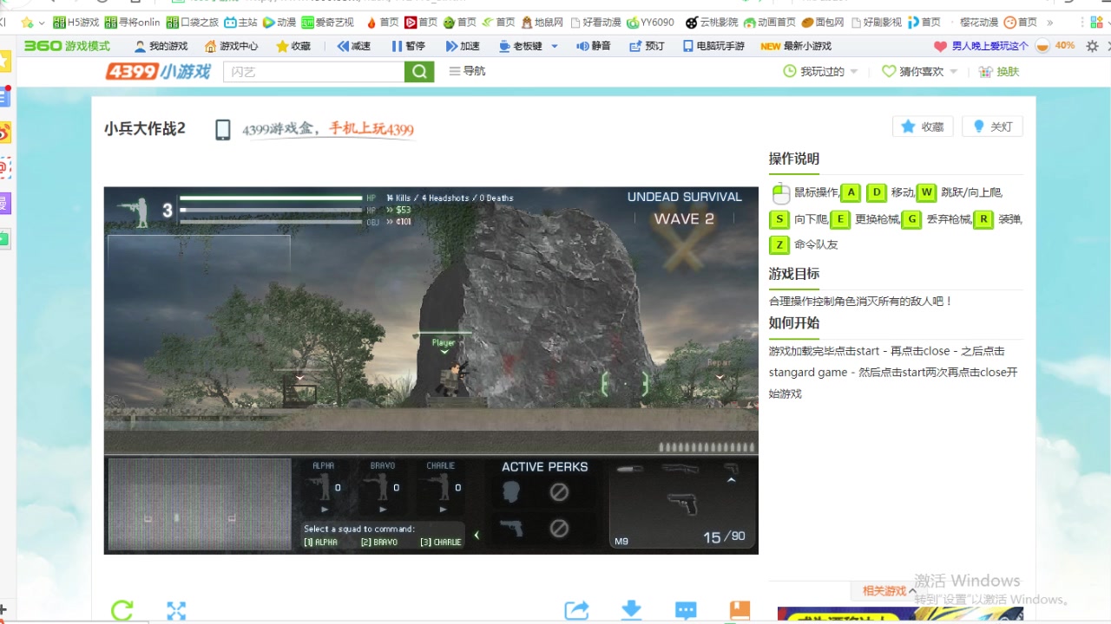Click the [1] ALPHA command option
This screenshot has width=1111, height=624.
click(320, 543)
